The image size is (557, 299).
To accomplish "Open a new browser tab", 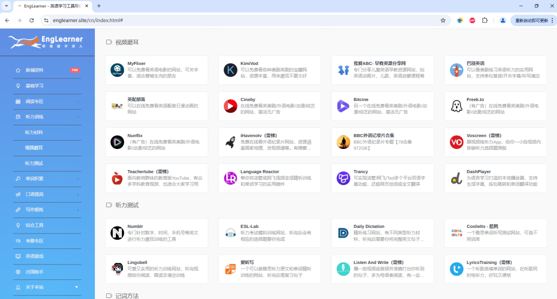I will tap(99, 6).
